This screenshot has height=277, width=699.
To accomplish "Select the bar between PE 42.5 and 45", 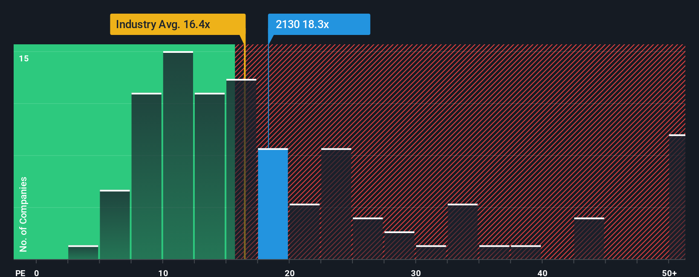I will 589,239.
